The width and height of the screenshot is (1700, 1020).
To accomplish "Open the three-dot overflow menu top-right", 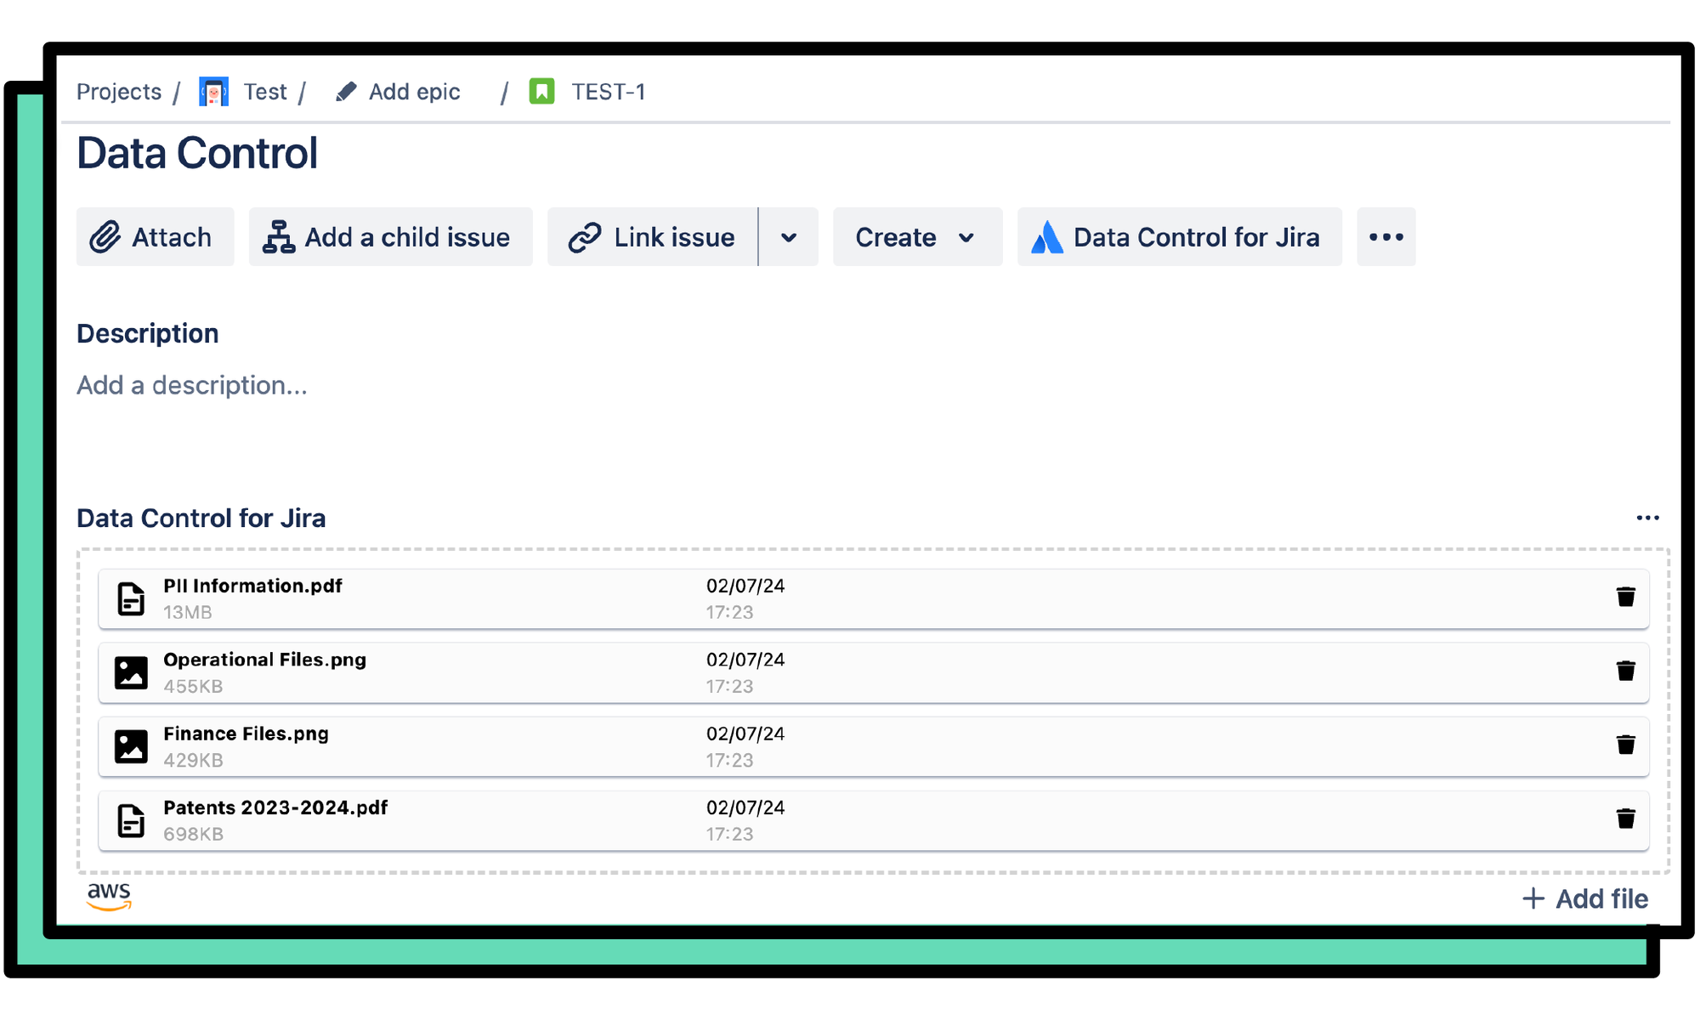I will coord(1386,237).
